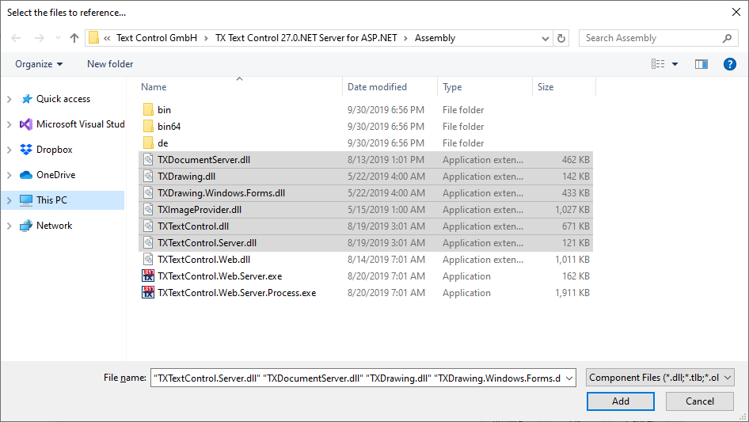Image resolution: width=749 pixels, height=422 pixels.
Task: Expand Quick access tree node
Action: click(9, 99)
